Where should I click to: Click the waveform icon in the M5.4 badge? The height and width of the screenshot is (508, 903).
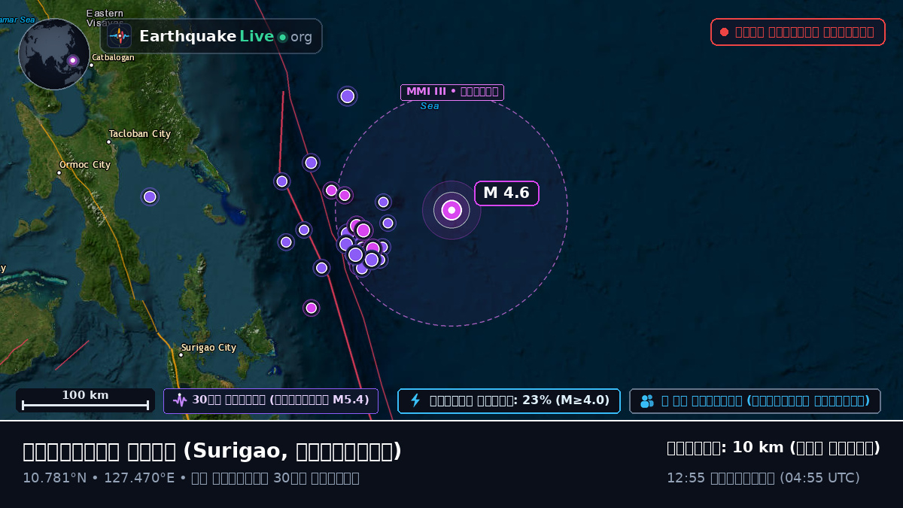(180, 400)
